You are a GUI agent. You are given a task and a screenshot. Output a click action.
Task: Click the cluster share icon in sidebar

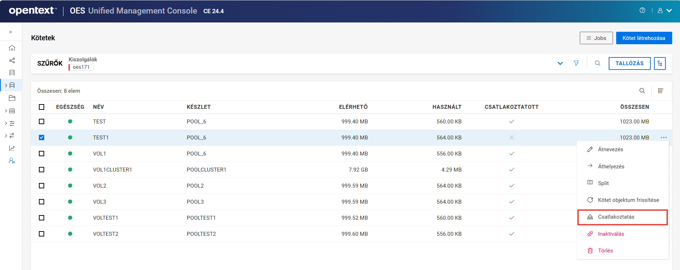(12, 61)
